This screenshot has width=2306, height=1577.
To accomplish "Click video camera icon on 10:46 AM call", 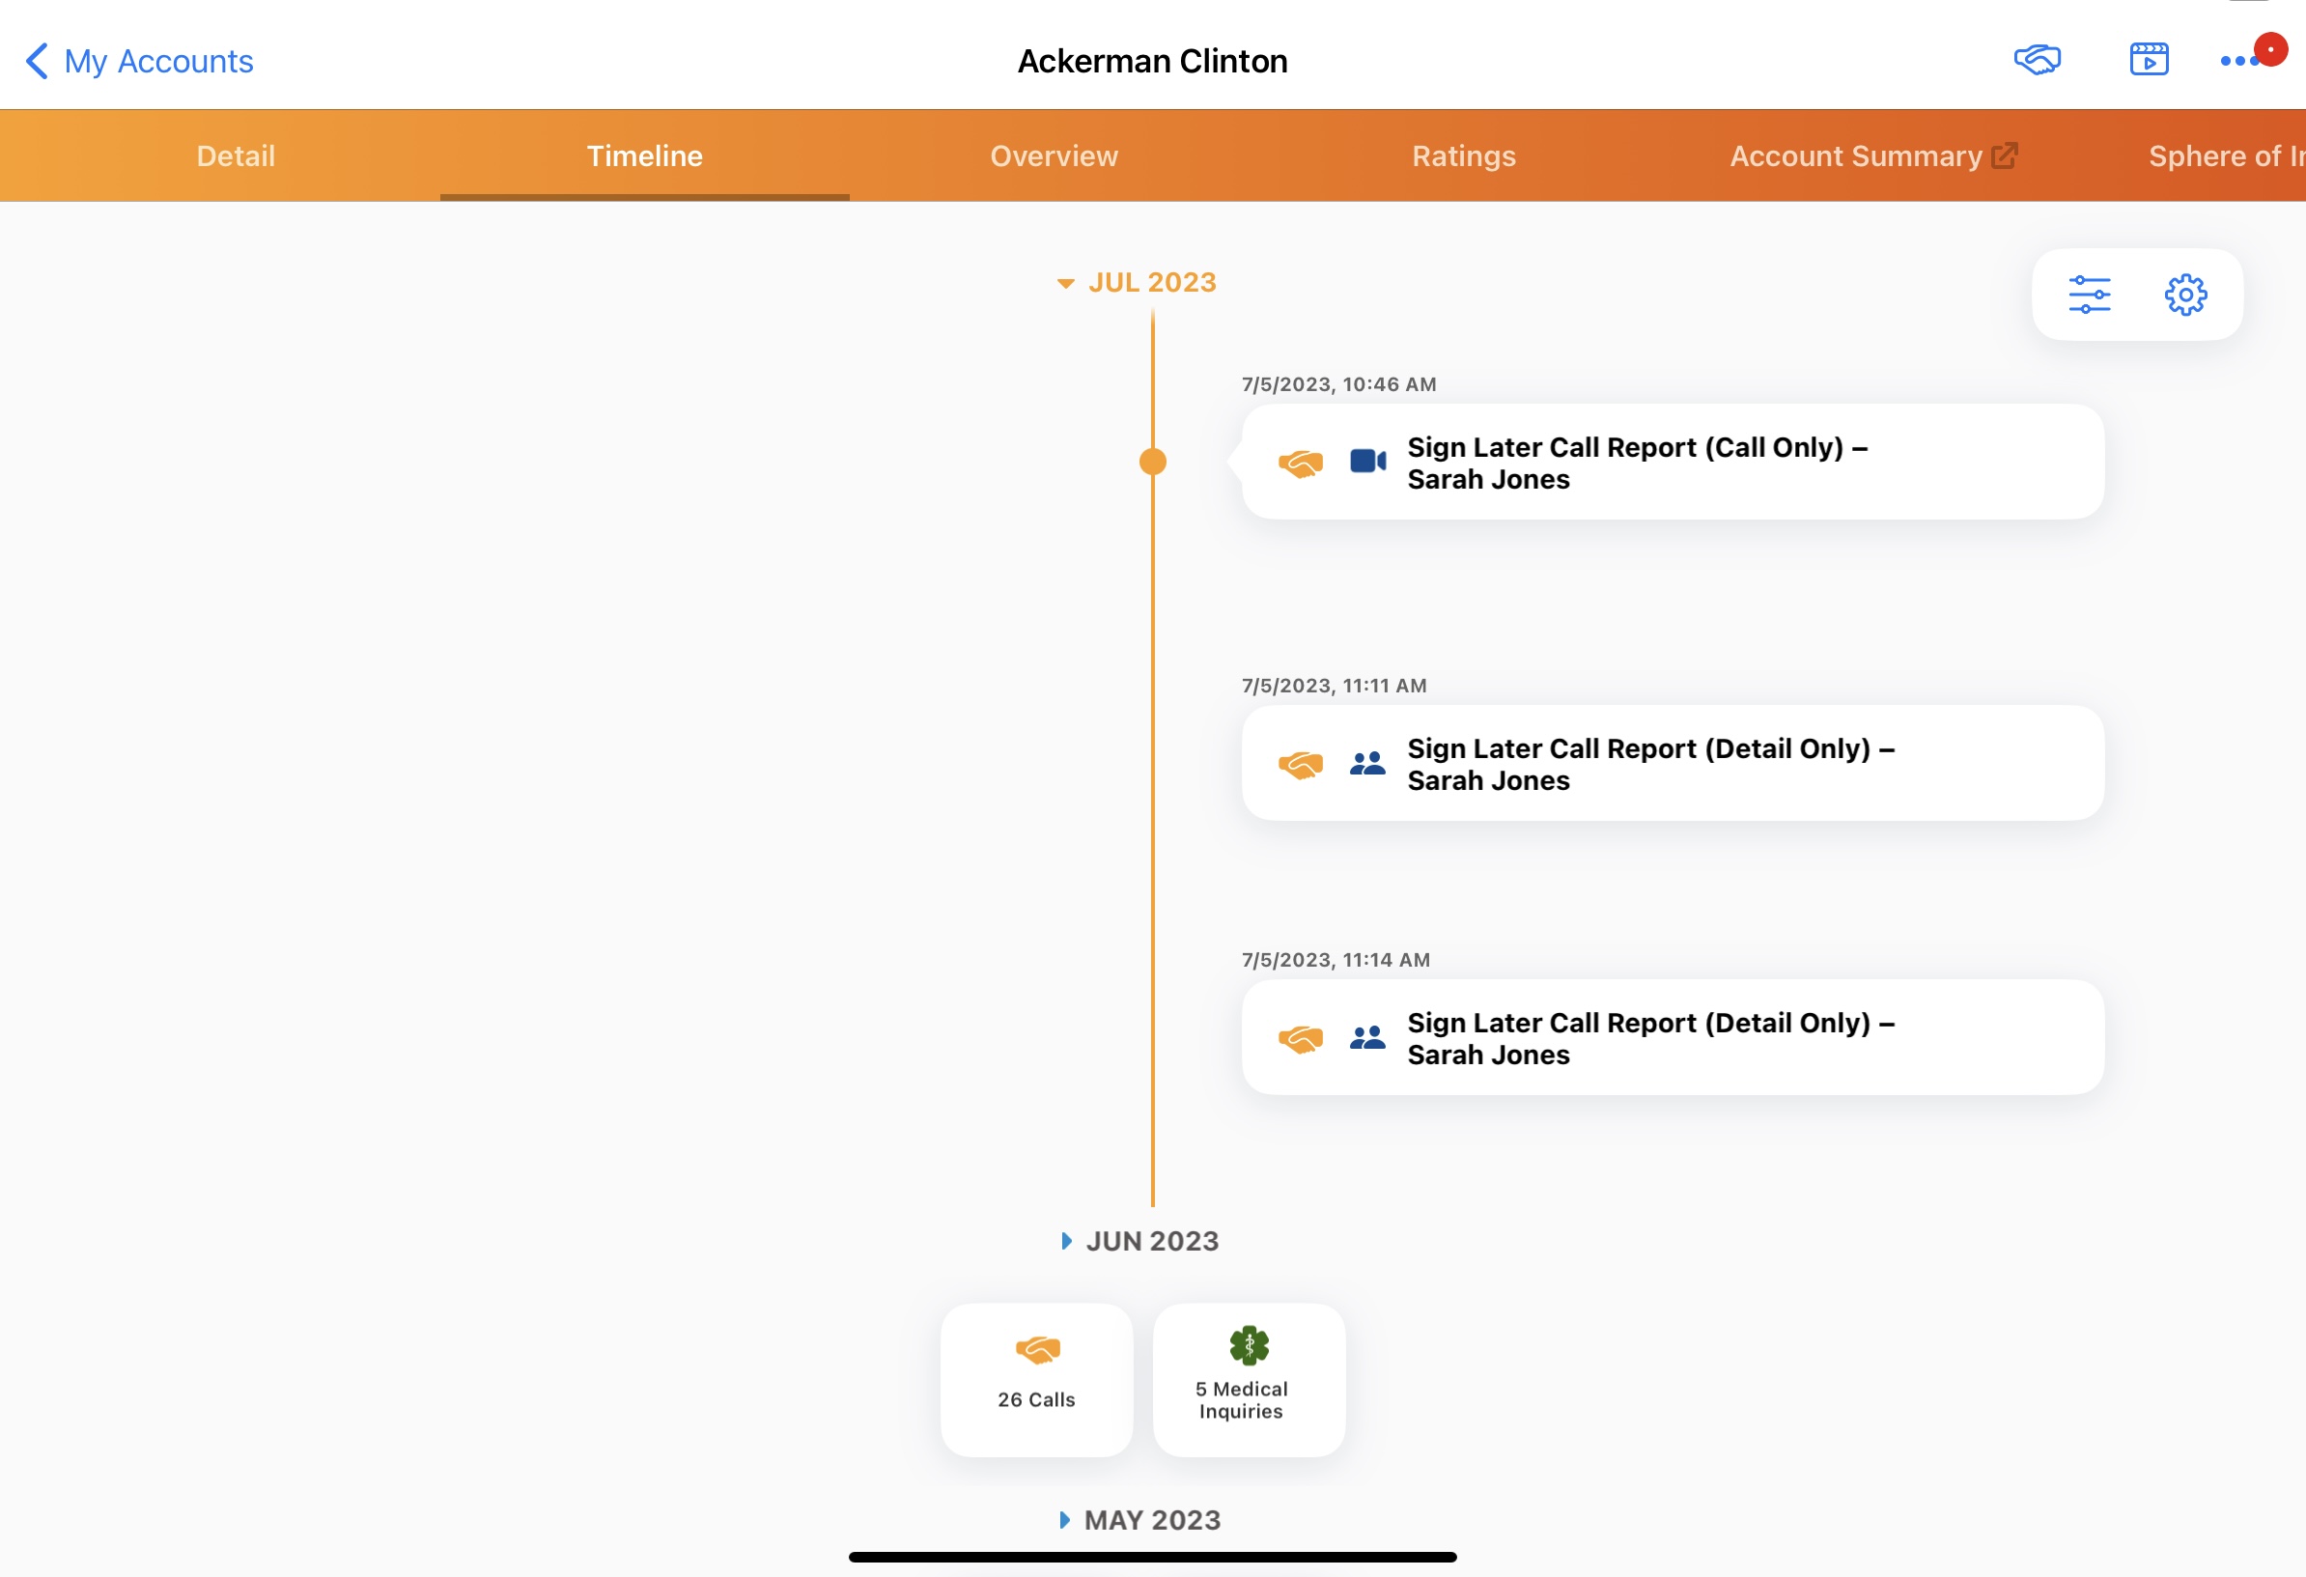I will (1367, 462).
